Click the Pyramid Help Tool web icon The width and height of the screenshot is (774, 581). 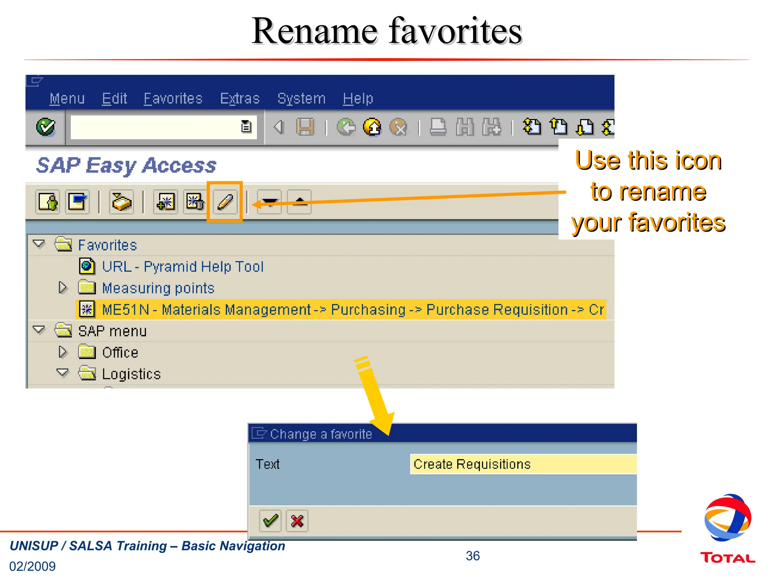pyautogui.click(x=87, y=266)
